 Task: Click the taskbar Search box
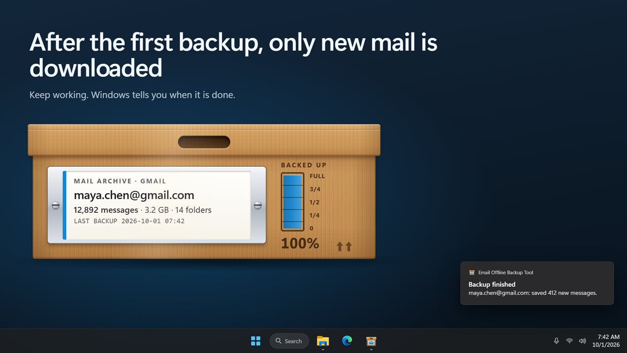click(x=289, y=341)
